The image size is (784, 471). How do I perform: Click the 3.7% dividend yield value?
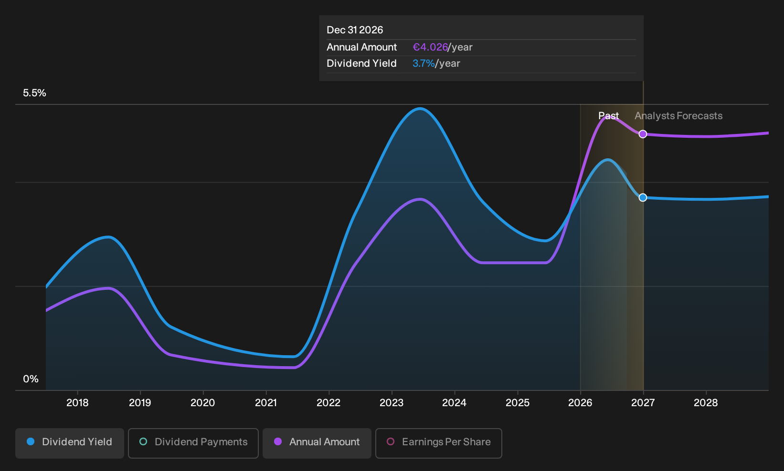424,63
